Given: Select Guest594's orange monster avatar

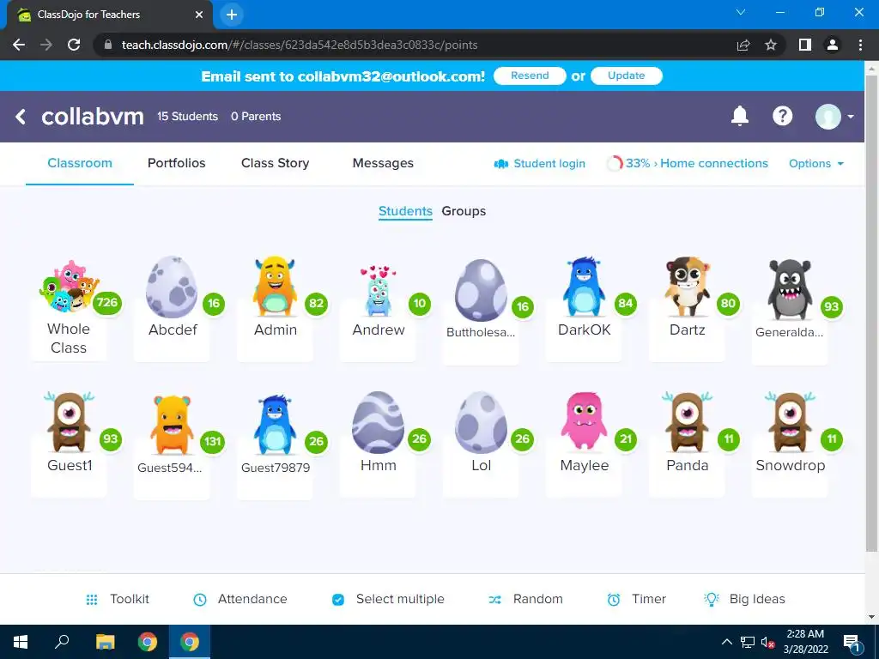Looking at the screenshot, I should (x=172, y=424).
